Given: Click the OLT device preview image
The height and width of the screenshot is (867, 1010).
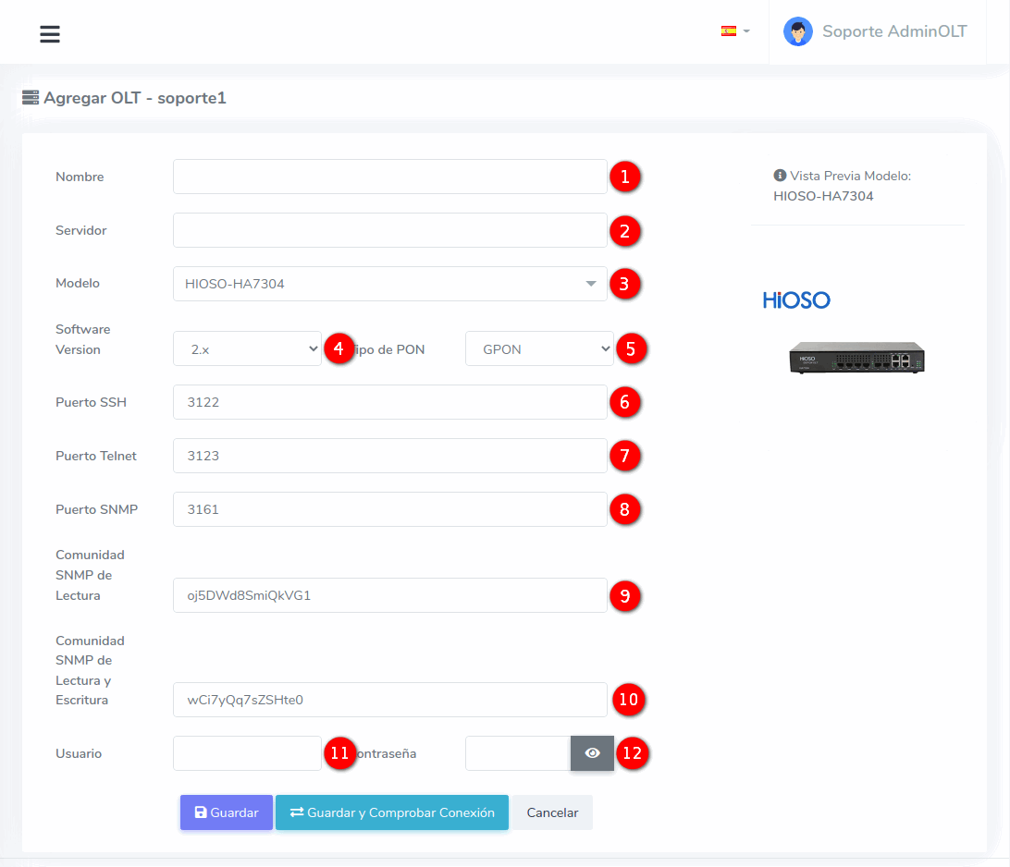Looking at the screenshot, I should (856, 357).
